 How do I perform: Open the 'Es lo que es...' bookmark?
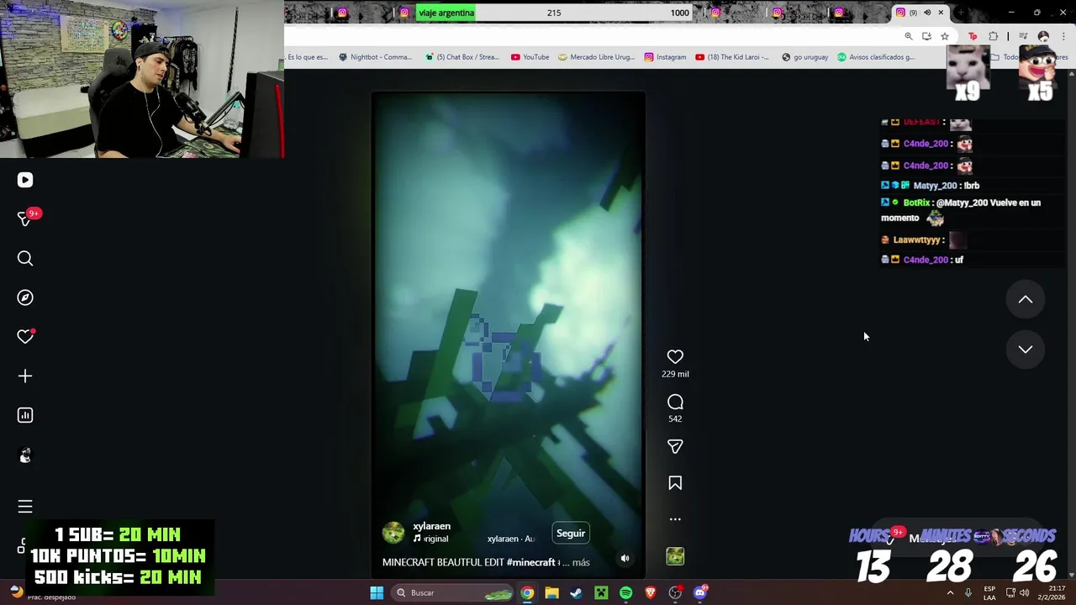point(308,57)
